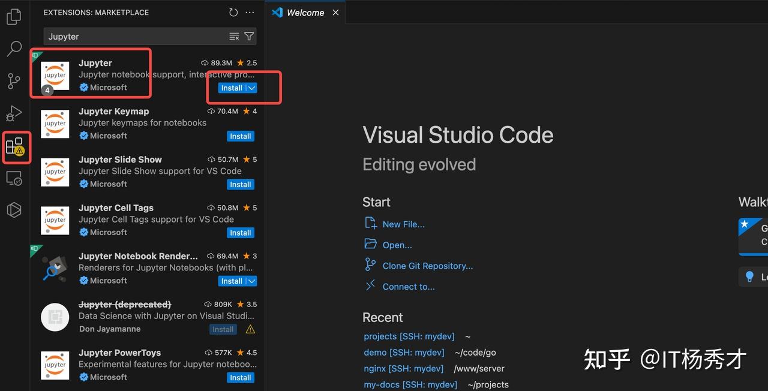This screenshot has height=391, width=768.
Task: Open the Remote Explorer icon
Action: click(x=14, y=178)
